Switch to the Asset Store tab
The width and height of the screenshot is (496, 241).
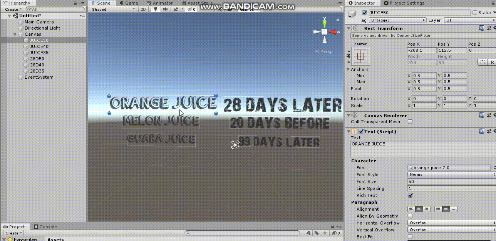click(197, 3)
